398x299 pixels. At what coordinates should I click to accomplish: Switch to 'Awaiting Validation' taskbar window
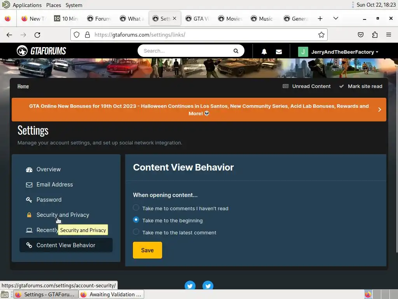(112, 294)
